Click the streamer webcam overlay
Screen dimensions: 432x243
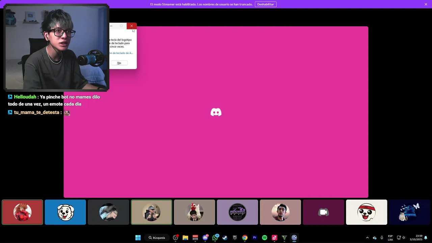56,47
